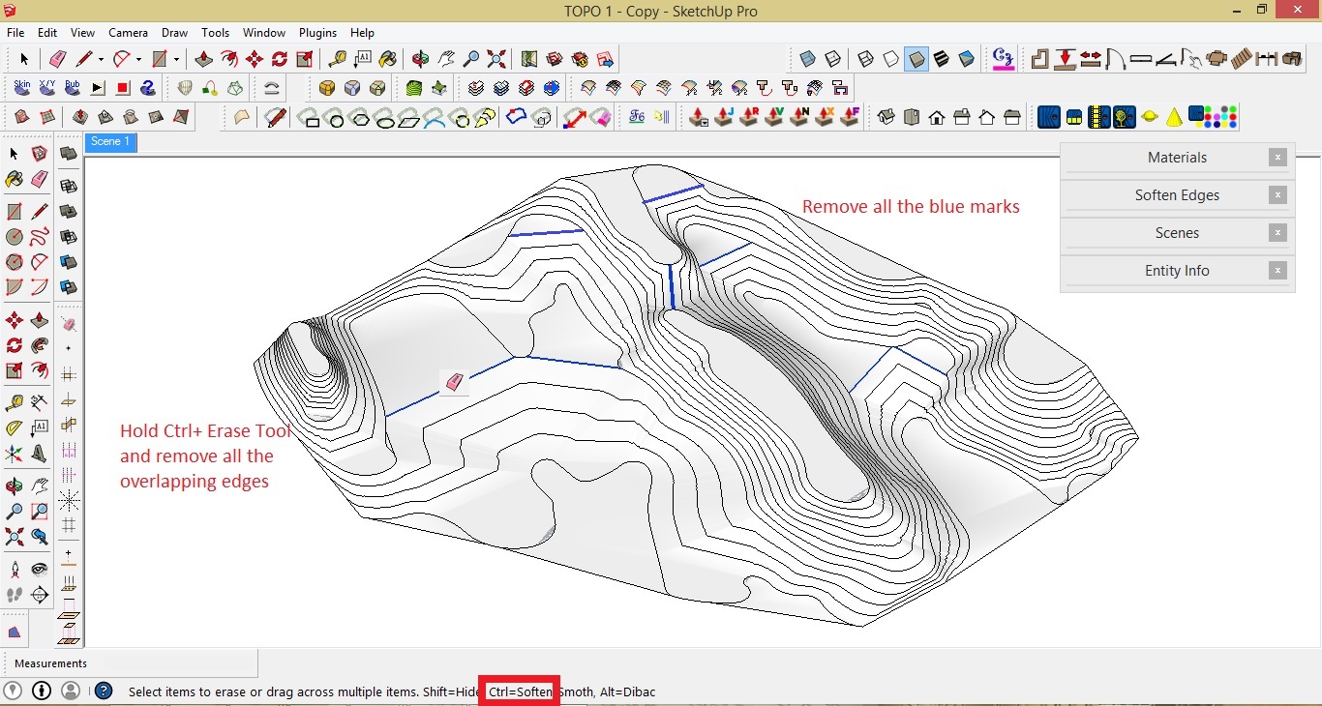
Task: Grab the Pan (hand) tool
Action: coord(446,59)
